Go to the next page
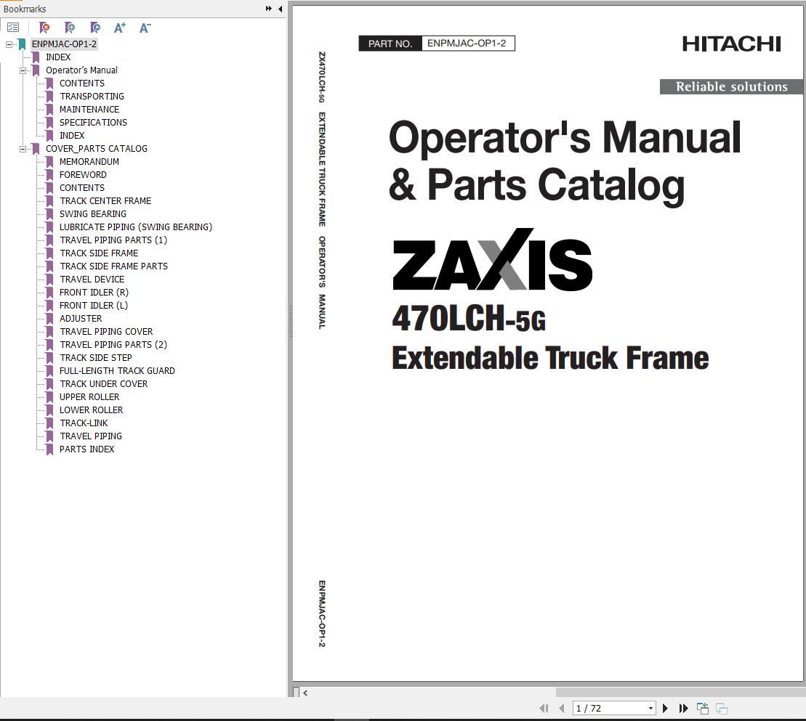The height and width of the screenshot is (721, 806). (665, 709)
